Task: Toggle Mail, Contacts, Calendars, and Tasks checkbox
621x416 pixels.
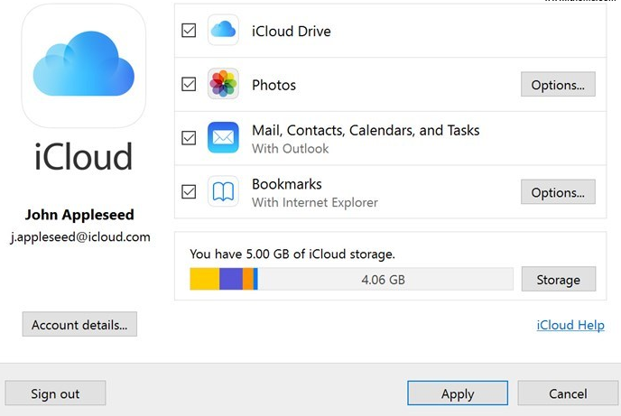Action: point(189,138)
